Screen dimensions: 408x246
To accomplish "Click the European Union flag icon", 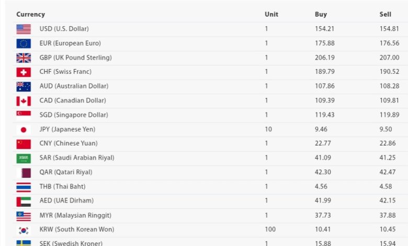I will [24, 43].
